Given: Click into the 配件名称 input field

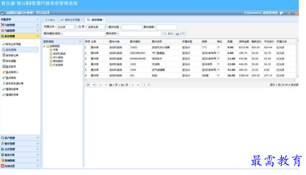Looking at the screenshot, I should [140, 34].
